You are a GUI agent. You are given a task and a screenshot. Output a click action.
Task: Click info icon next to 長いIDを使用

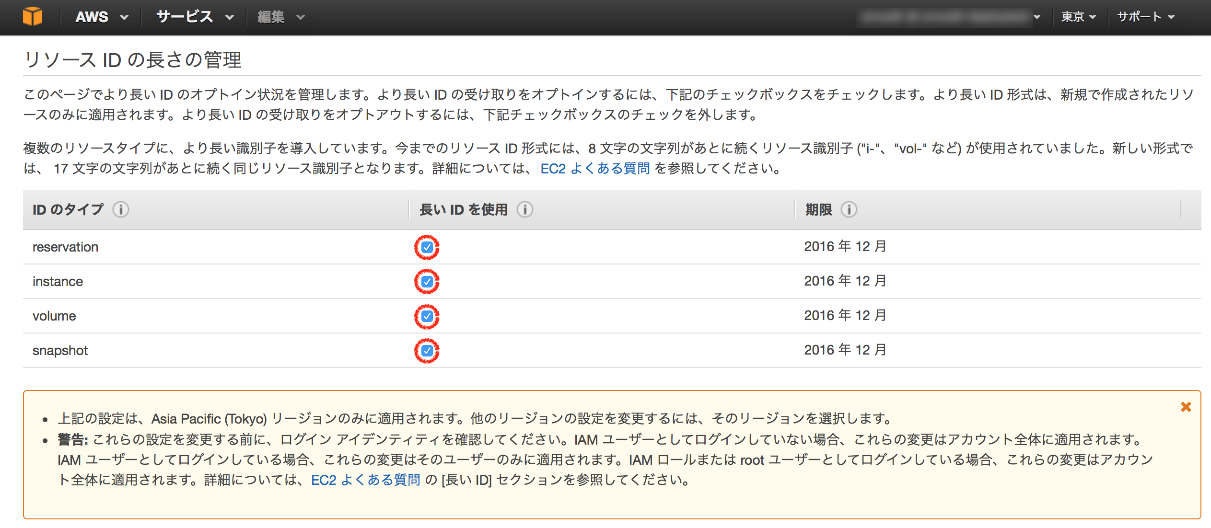(x=525, y=210)
